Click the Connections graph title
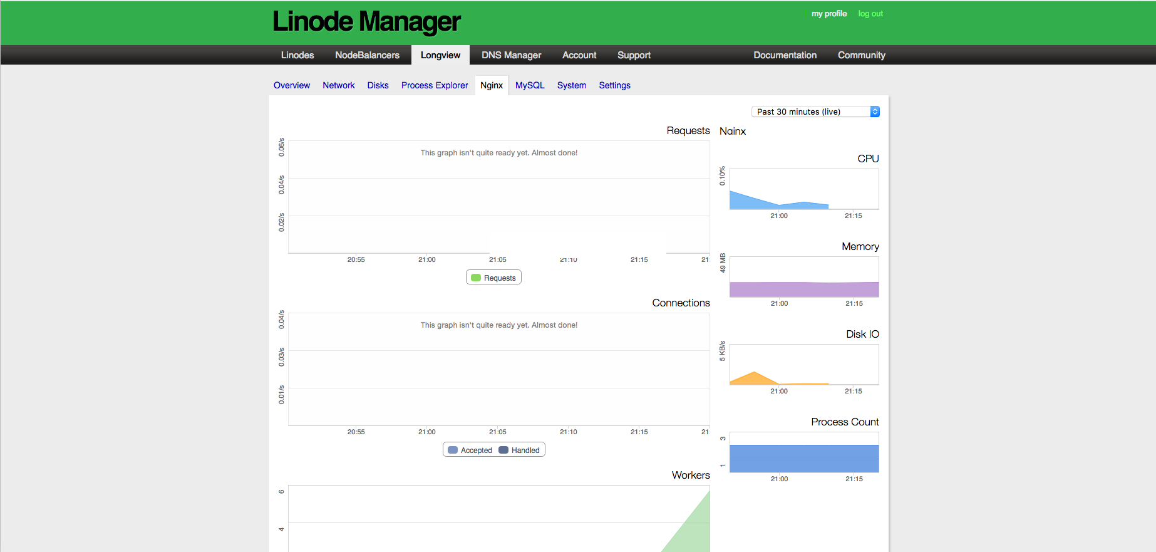This screenshot has height=552, width=1156. tap(681, 303)
